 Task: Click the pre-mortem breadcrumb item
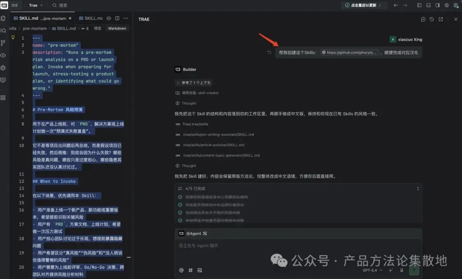[35, 29]
